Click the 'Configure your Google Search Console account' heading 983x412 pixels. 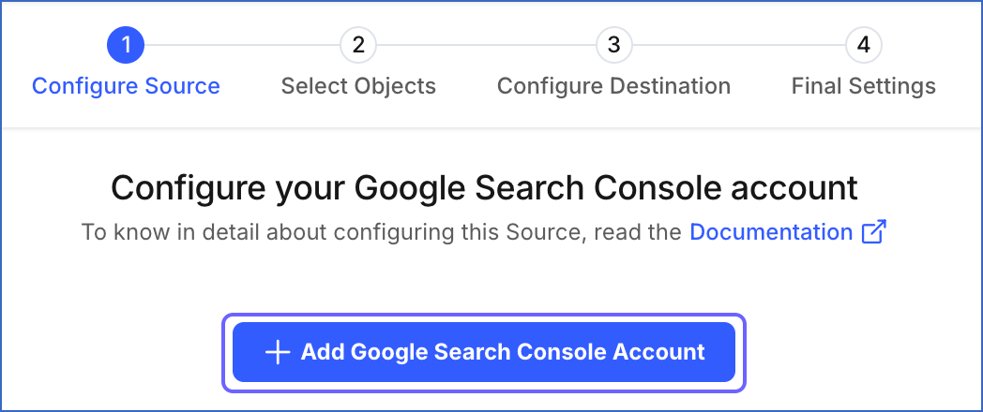tap(484, 187)
